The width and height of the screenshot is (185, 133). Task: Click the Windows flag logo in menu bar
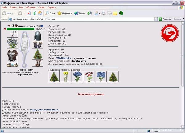[181, 7]
